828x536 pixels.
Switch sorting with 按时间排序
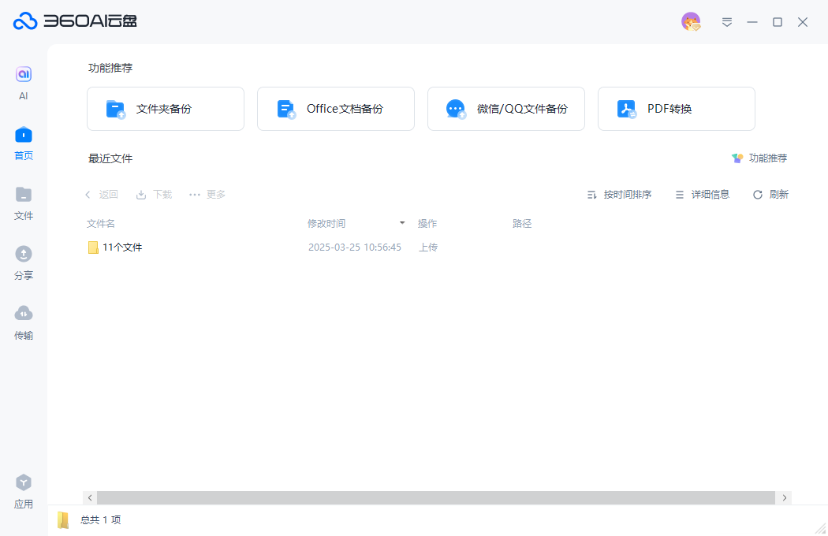click(620, 194)
